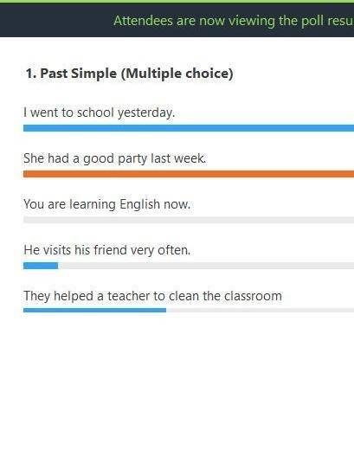
Task: Click the orange result bar
Action: 189,174
